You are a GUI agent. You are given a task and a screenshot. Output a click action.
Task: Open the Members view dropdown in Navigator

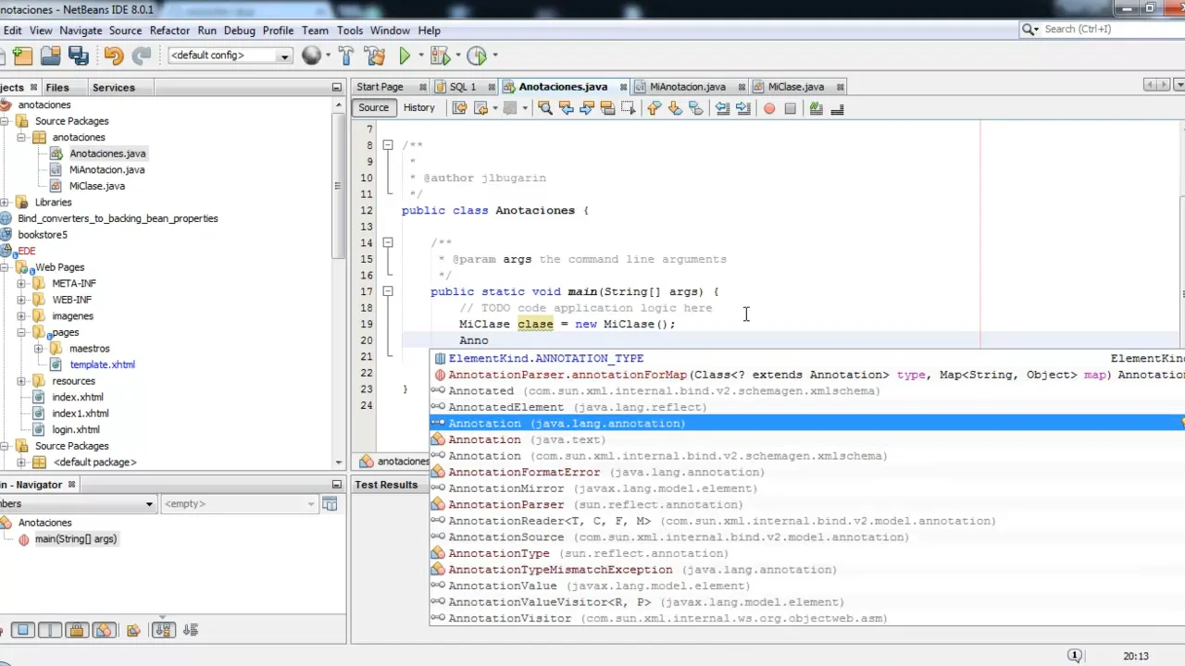(x=78, y=504)
